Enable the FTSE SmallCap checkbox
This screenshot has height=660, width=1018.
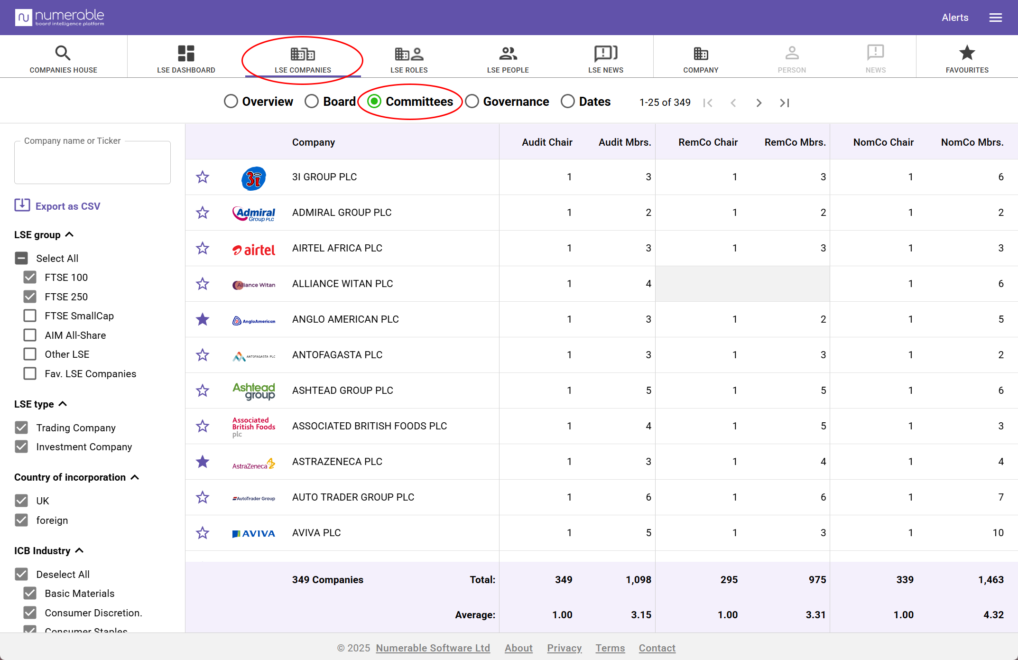pyautogui.click(x=30, y=316)
